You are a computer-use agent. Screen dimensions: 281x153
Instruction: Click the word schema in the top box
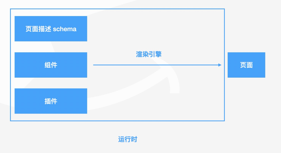pyautogui.click(x=65, y=29)
